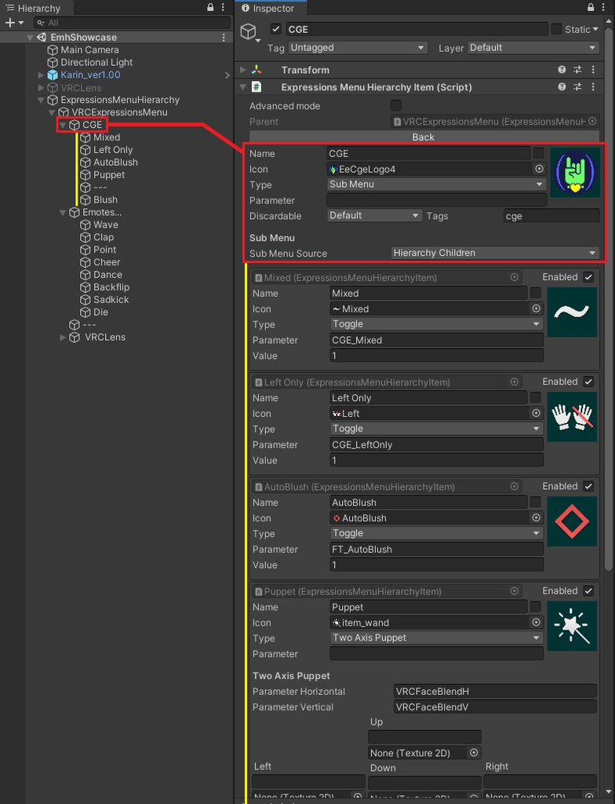This screenshot has height=804, width=615.
Task: Focus the Hierarchy search field
Action: click(x=133, y=23)
